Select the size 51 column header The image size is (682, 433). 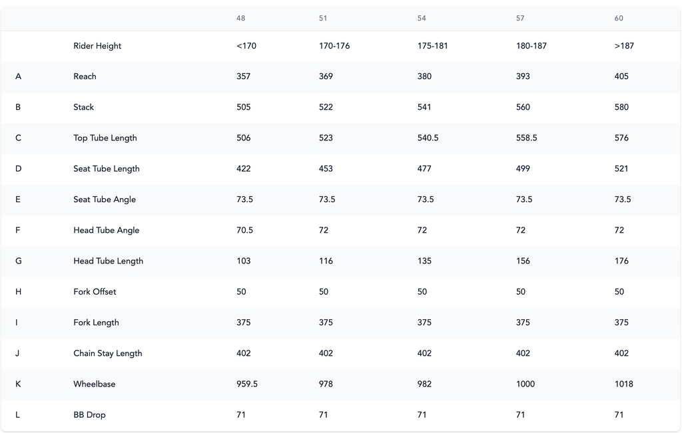[323, 18]
